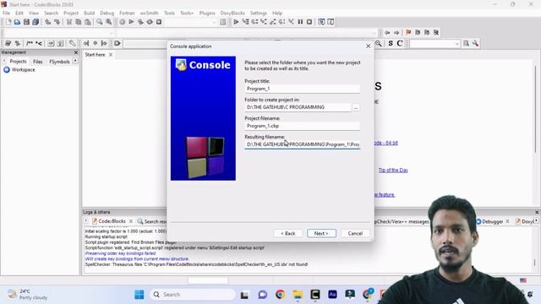Open the Build menu
Image resolution: width=541 pixels, height=304 pixels.
(89, 13)
